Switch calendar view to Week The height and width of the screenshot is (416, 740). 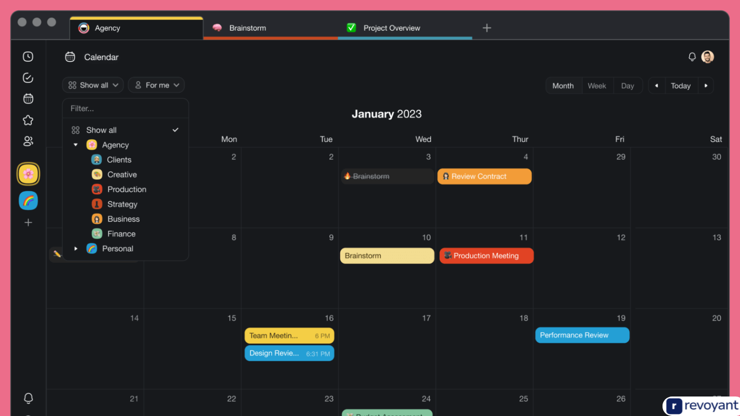tap(597, 85)
